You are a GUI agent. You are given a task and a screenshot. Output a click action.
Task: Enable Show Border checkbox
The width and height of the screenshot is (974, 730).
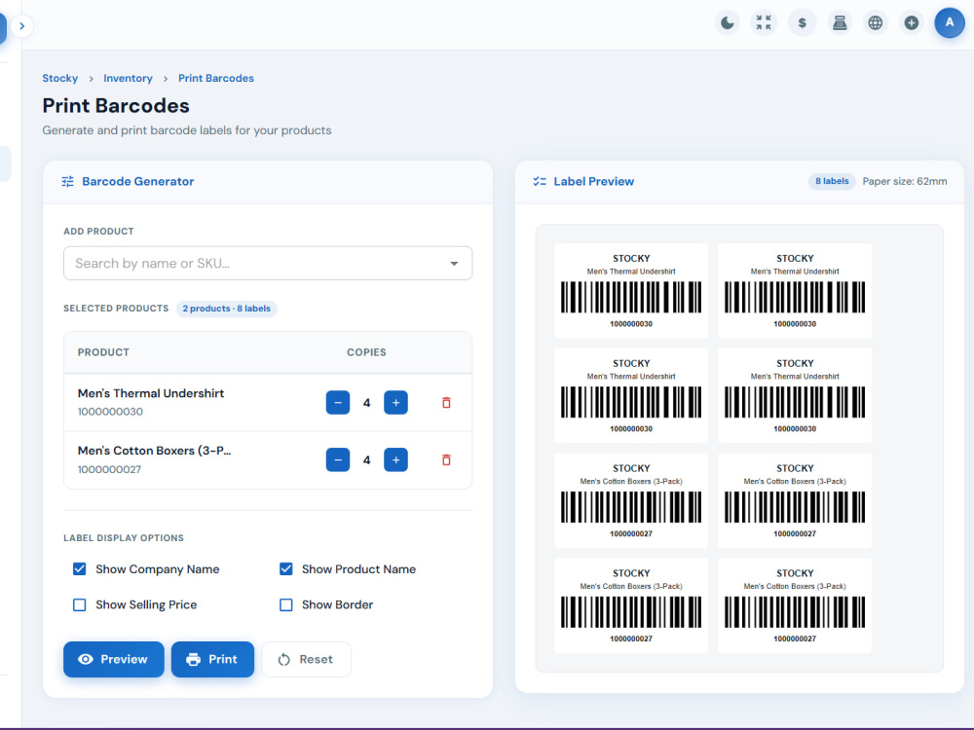pyautogui.click(x=285, y=604)
